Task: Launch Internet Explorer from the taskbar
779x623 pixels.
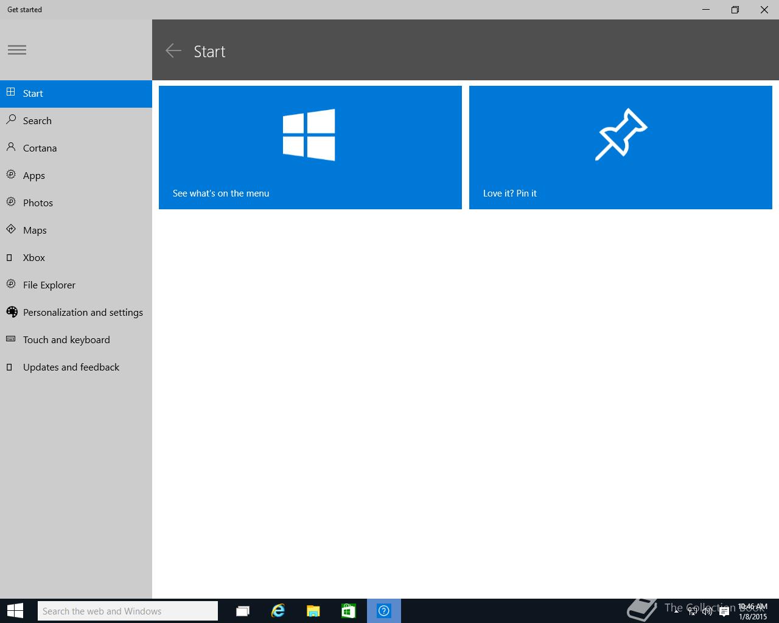Action: point(278,611)
